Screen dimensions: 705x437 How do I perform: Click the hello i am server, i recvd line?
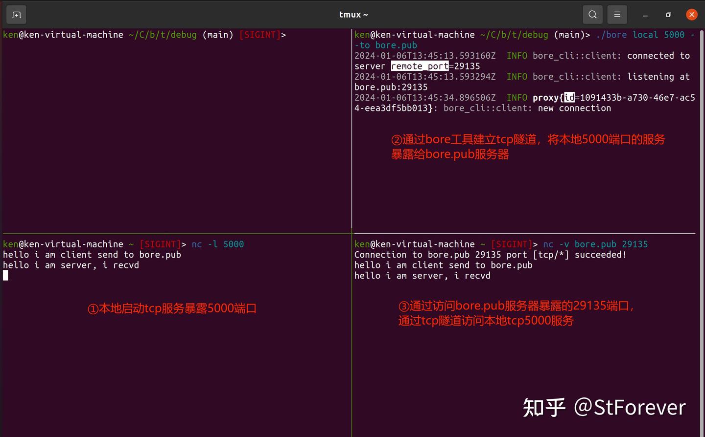coord(71,265)
